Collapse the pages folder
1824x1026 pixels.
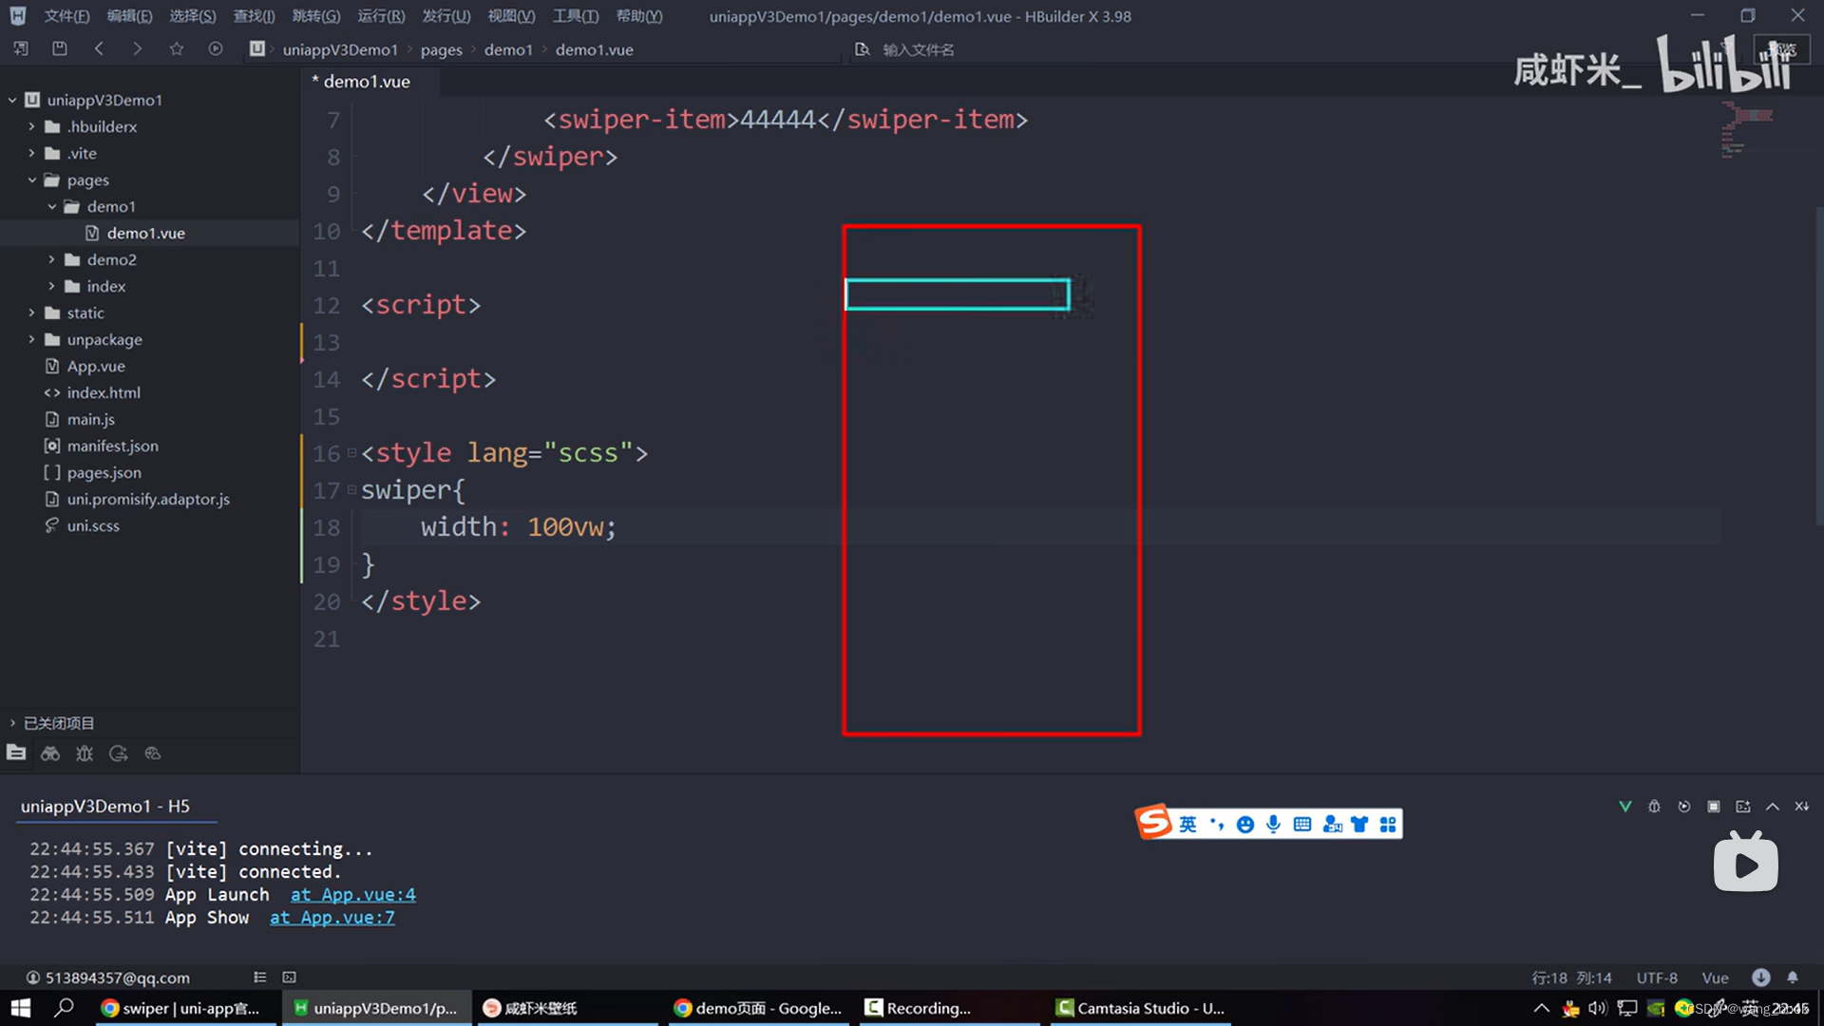point(31,180)
